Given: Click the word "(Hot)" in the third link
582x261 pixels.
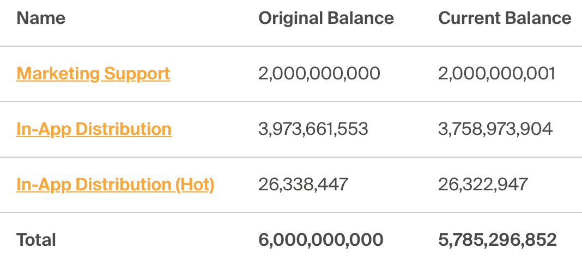Looking at the screenshot, I should (x=195, y=184).
